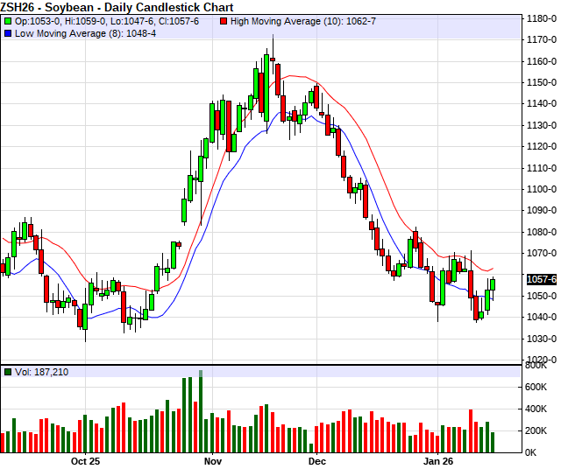
Task: Click the 200K volume axis label
Action: coord(536,430)
